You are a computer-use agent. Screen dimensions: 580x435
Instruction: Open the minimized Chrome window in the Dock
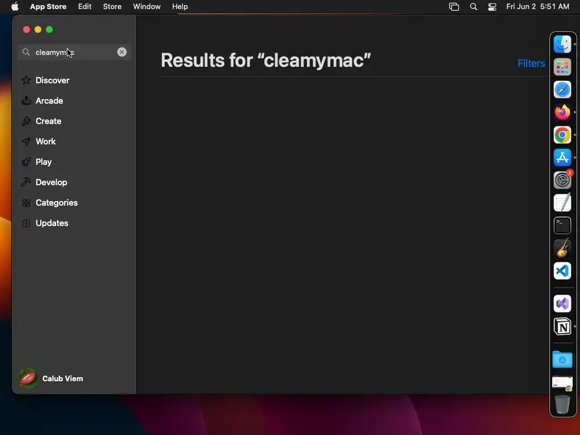[562, 383]
